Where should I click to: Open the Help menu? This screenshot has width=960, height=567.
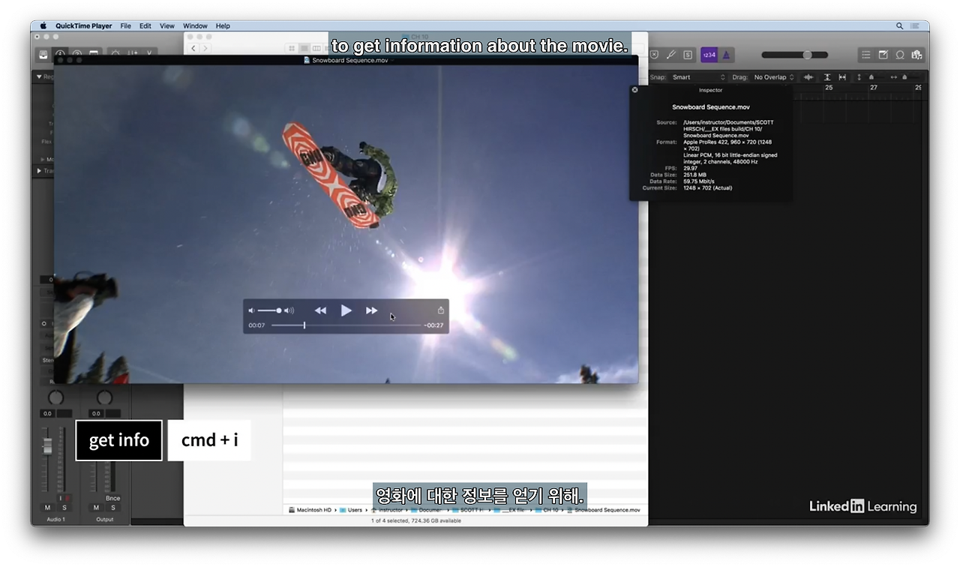223,25
